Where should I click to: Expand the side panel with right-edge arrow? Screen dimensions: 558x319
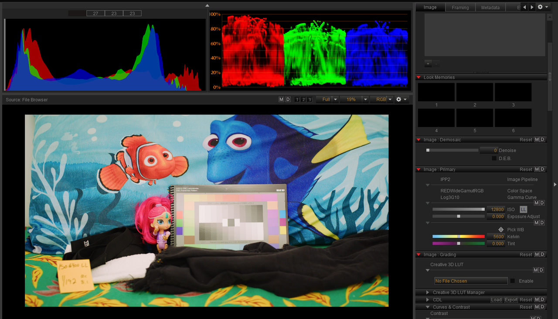(x=555, y=185)
